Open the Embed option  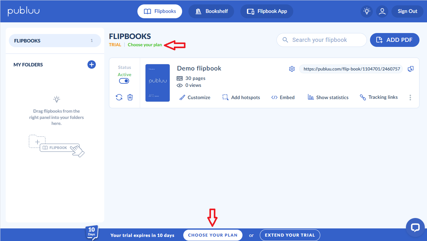[283, 98]
